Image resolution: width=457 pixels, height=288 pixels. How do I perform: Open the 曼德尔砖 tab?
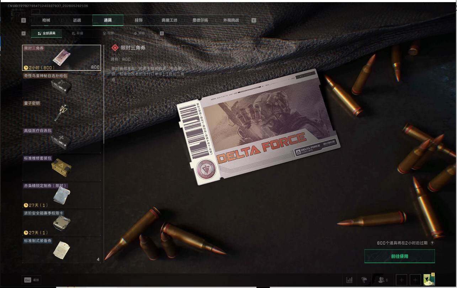coord(200,20)
